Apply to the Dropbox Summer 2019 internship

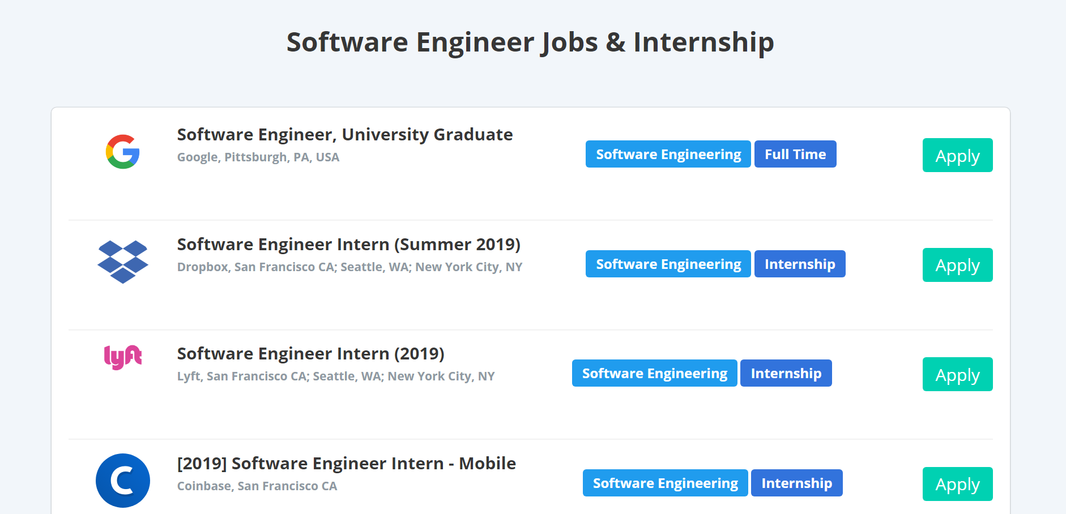[957, 265]
